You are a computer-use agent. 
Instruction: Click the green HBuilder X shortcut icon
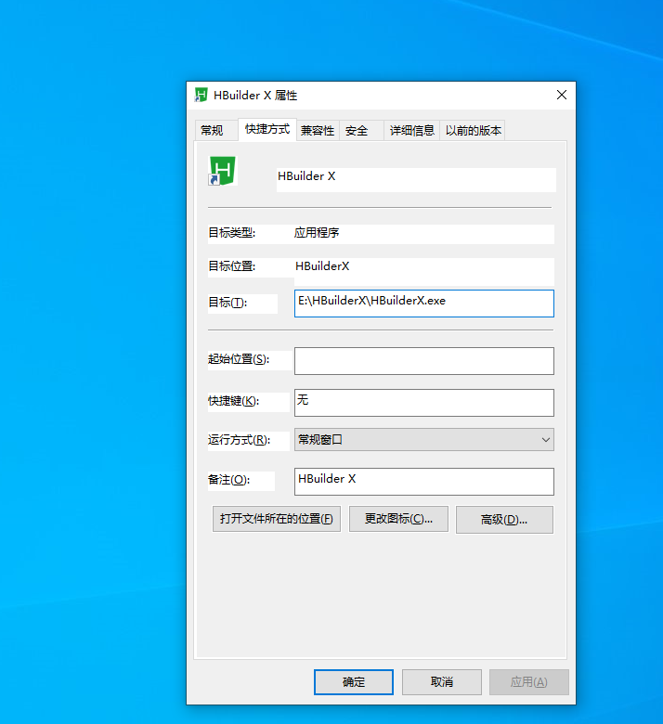tap(223, 171)
